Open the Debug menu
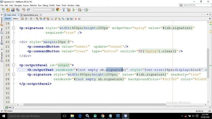 point(45,5)
